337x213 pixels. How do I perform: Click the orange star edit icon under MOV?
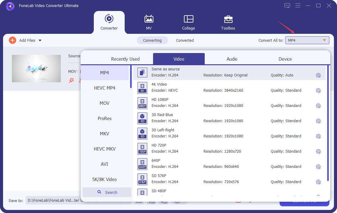click(71, 80)
